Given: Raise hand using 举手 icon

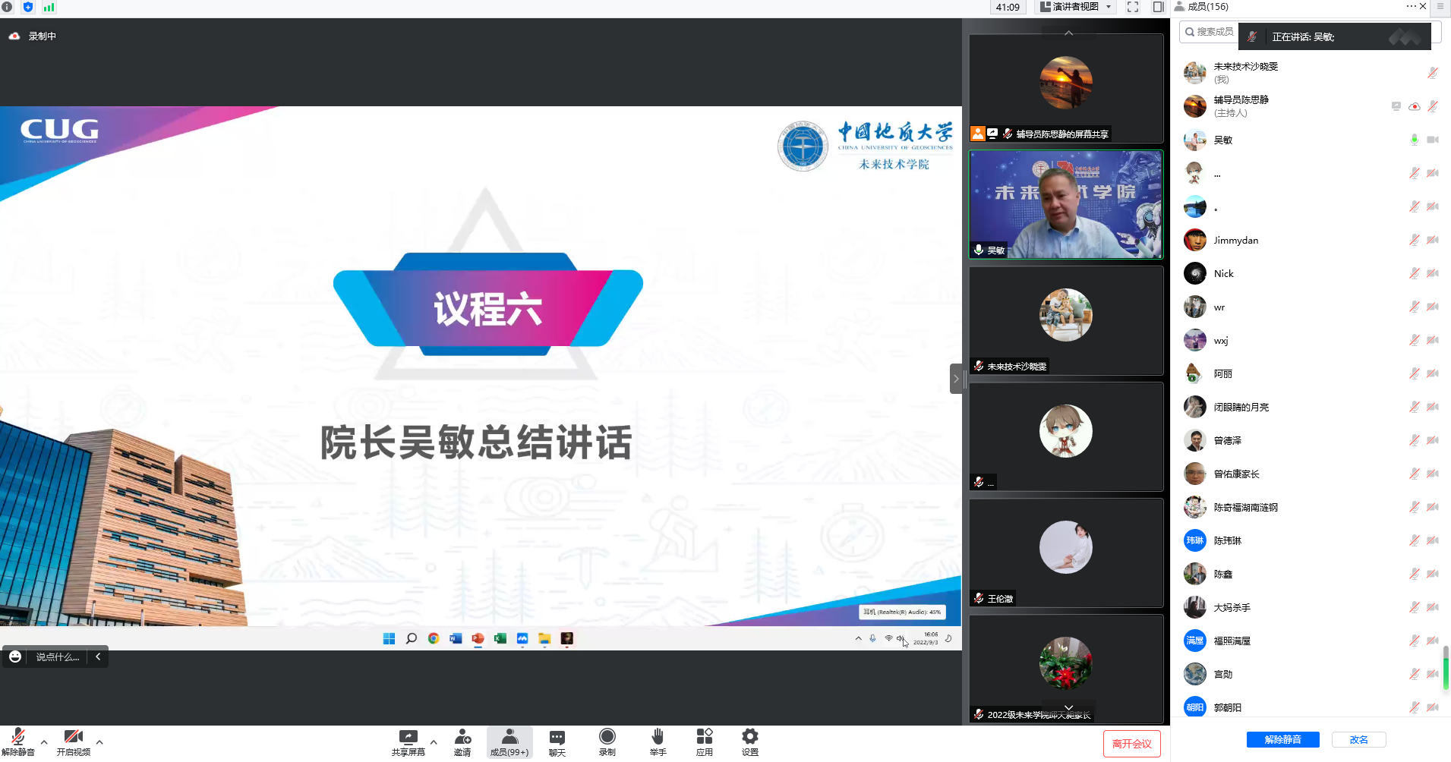Looking at the screenshot, I should pyautogui.click(x=658, y=742).
